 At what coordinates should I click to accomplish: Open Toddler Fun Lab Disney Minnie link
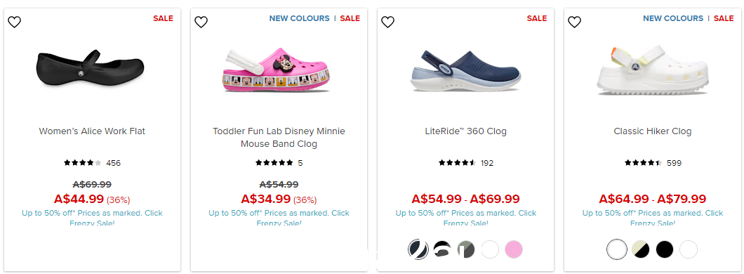click(x=279, y=137)
